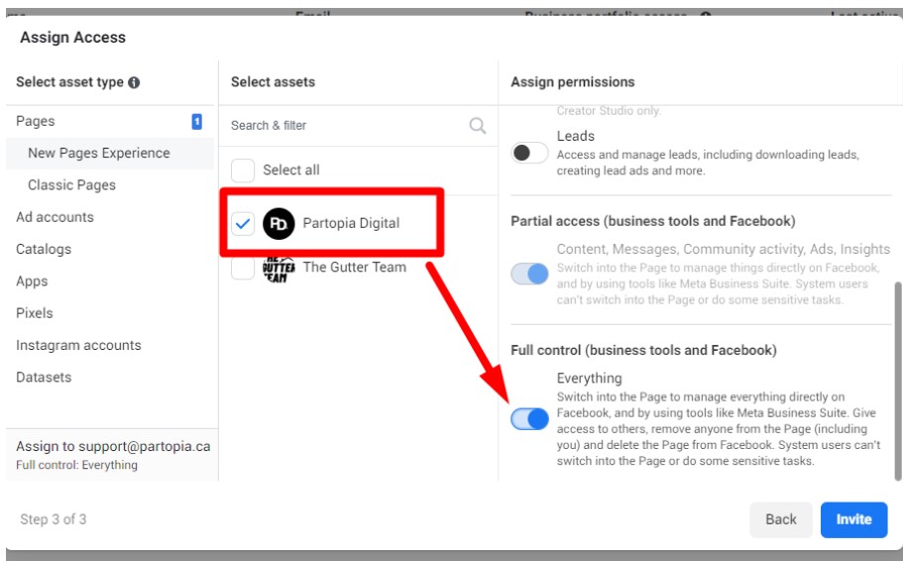Click the permissions panel scrollbar
The image size is (903, 561).
898,381
